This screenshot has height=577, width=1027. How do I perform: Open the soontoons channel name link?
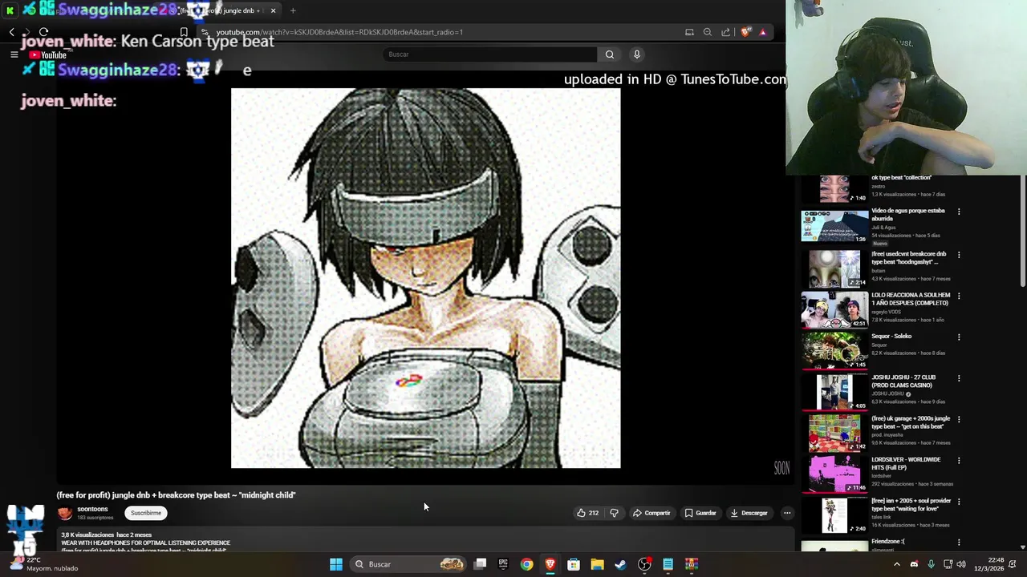point(92,509)
